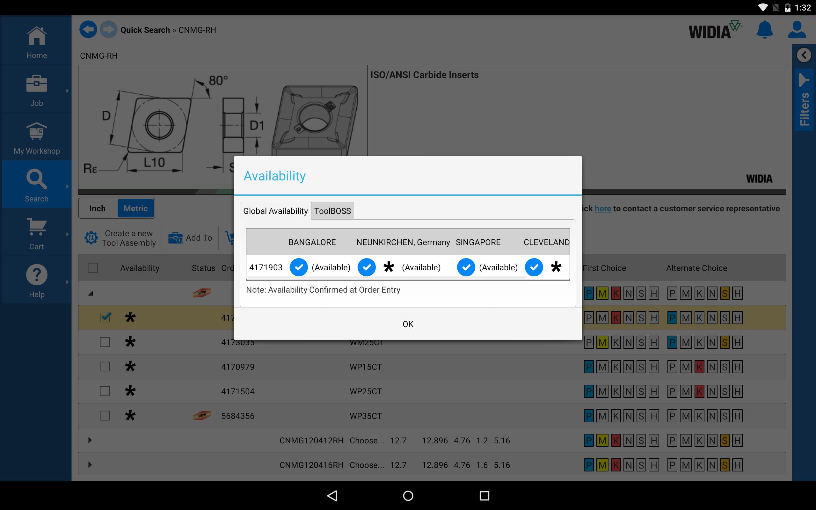Collapse the Filters side panel chevron
Image resolution: width=816 pixels, height=510 pixels.
[x=804, y=55]
